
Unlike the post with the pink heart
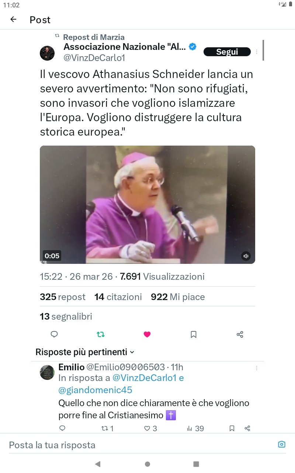click(147, 334)
